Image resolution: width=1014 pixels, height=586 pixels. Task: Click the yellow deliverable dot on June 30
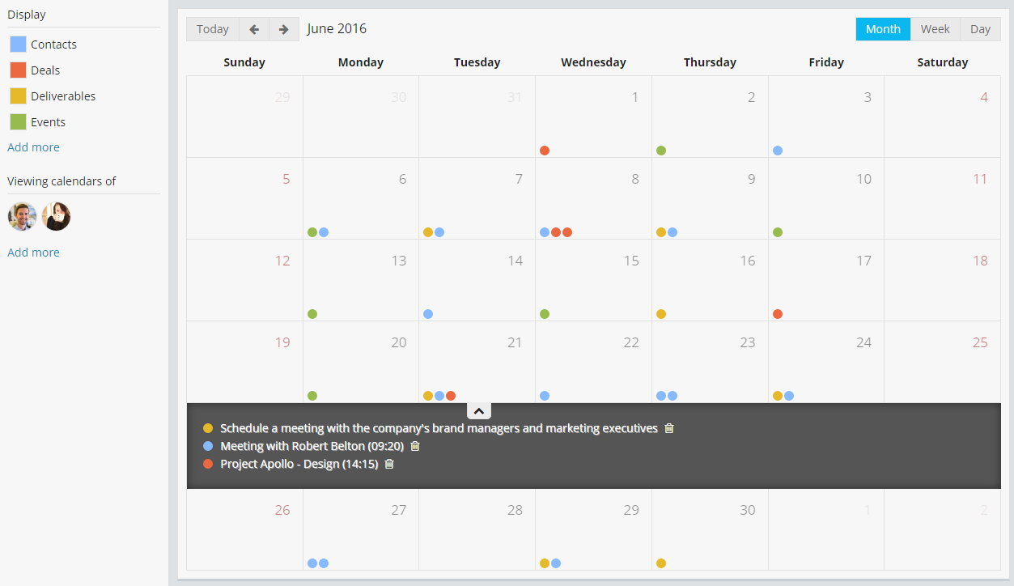(661, 563)
